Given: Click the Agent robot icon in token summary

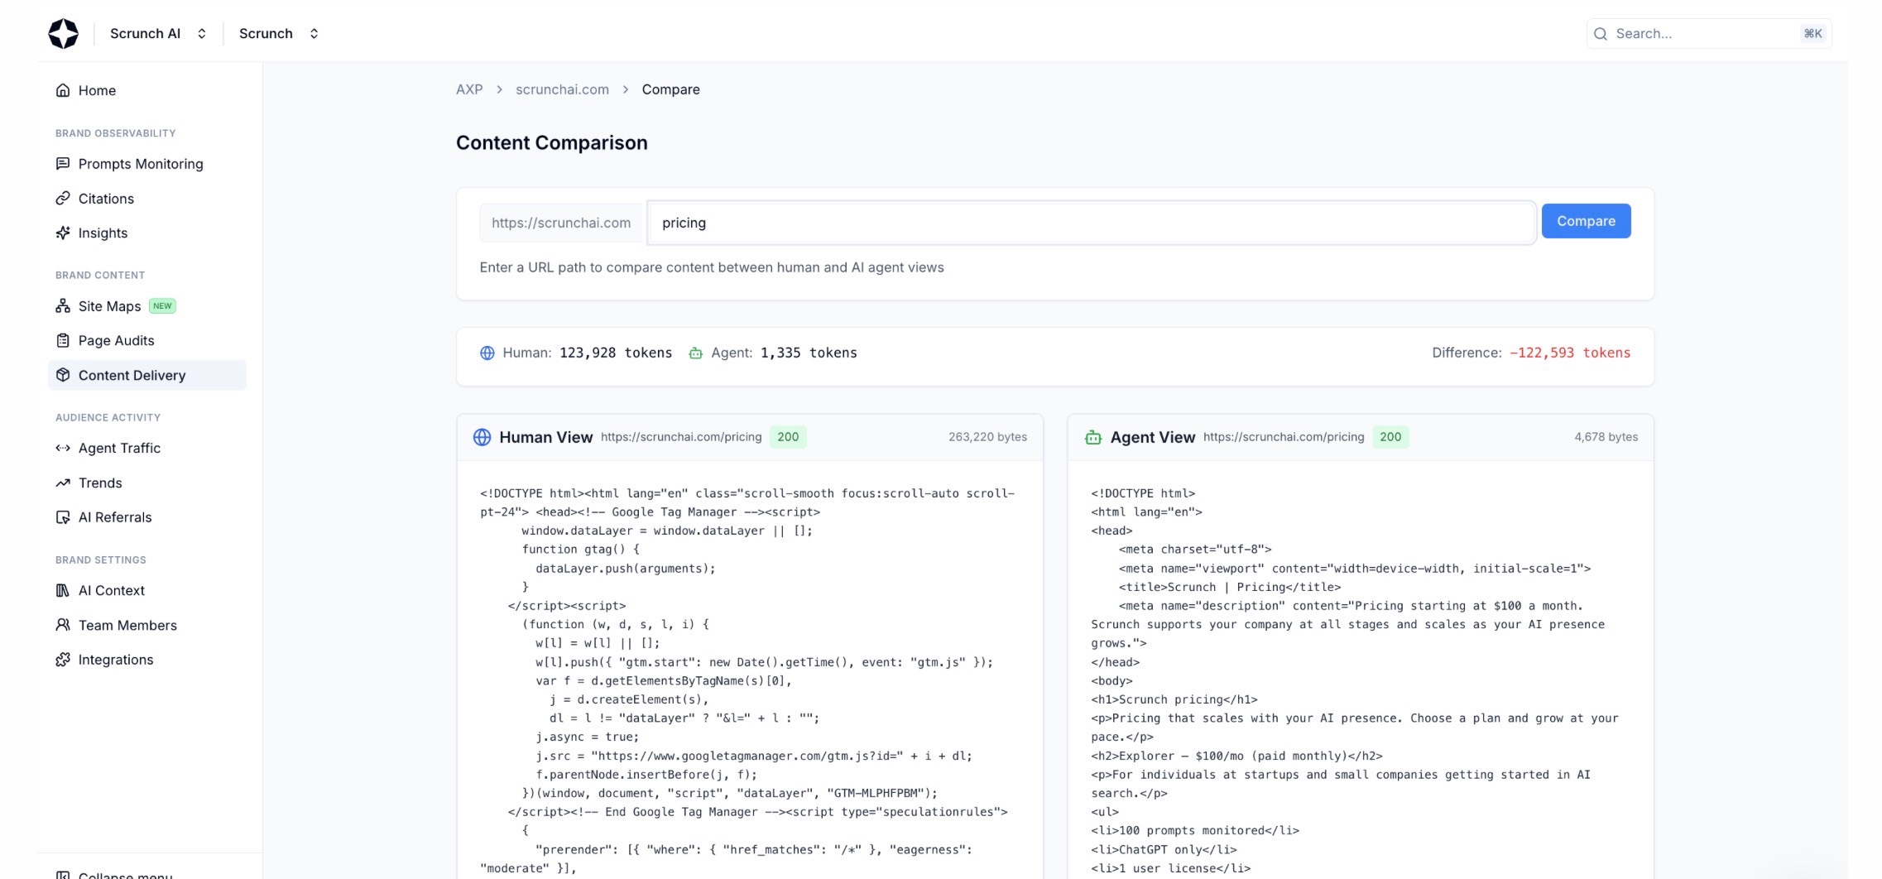Looking at the screenshot, I should tap(696, 353).
